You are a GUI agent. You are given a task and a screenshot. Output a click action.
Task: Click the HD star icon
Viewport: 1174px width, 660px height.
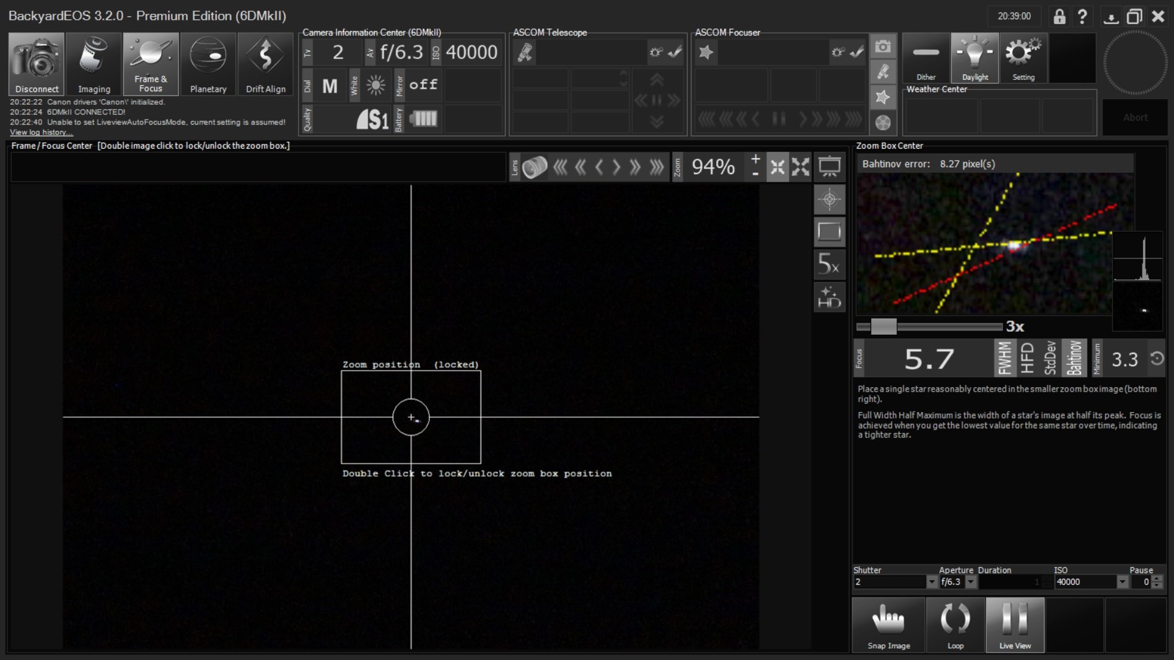point(829,297)
